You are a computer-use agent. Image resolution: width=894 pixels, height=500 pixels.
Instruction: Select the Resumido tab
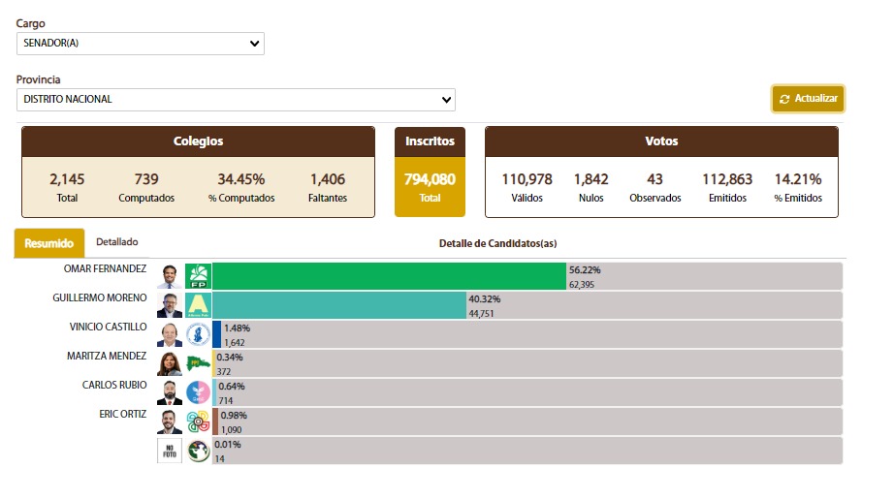49,243
